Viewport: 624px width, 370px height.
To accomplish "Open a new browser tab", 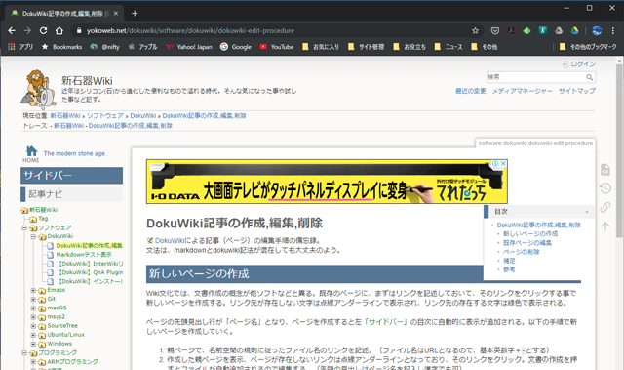I will (135, 13).
